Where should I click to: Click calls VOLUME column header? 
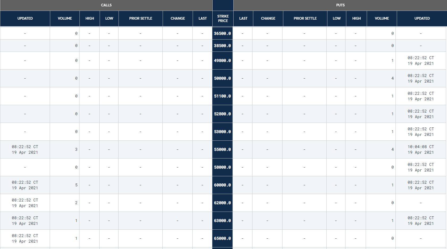pyautogui.click(x=65, y=18)
